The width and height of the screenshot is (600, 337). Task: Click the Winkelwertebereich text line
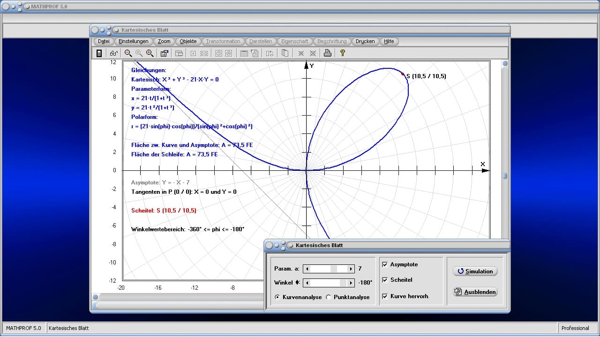coord(187,229)
